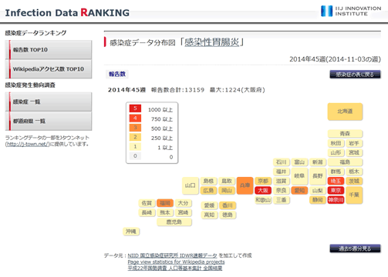Open Page view statistics for Wikipedia projects link

coord(176,262)
